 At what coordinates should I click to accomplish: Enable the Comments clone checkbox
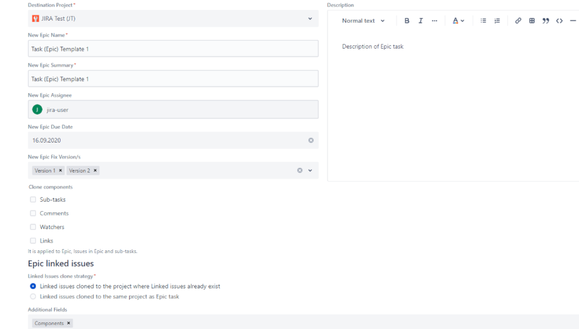tap(33, 213)
